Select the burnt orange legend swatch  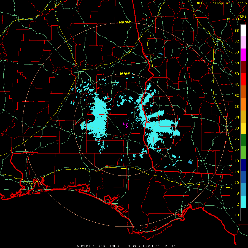point(243,92)
